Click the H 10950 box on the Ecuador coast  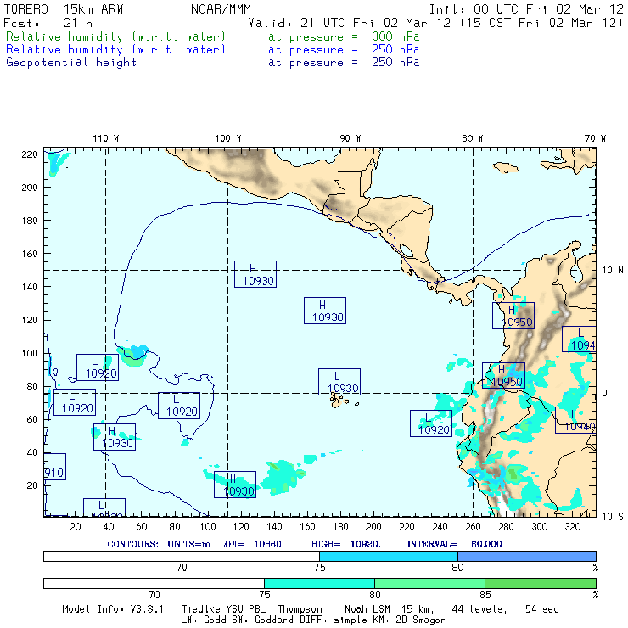pos(503,375)
